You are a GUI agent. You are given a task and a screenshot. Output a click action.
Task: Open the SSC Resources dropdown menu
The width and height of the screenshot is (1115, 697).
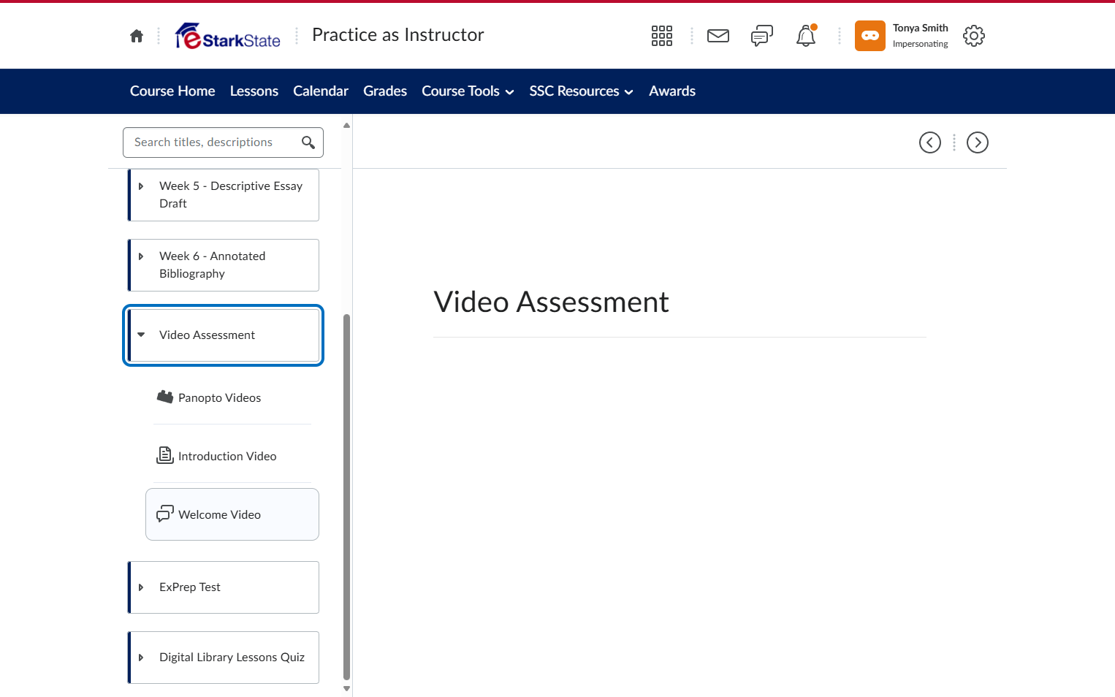[581, 91]
